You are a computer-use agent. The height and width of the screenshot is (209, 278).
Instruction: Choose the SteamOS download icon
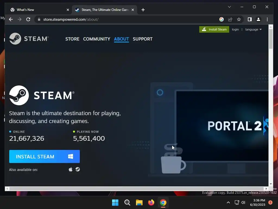(78, 169)
